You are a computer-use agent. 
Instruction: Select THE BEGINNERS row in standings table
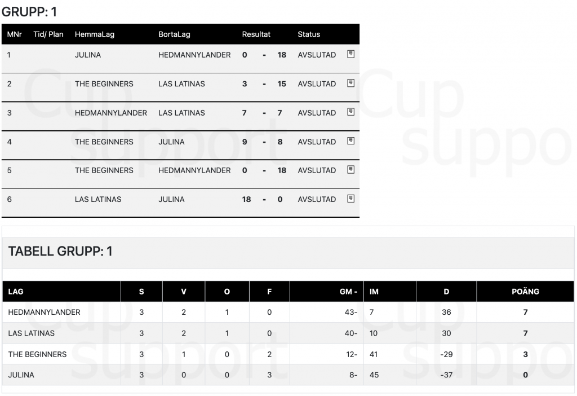[288, 354]
